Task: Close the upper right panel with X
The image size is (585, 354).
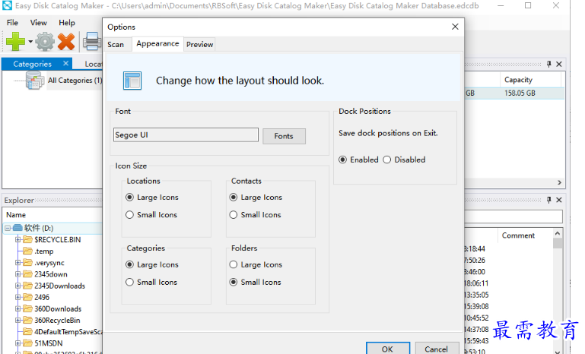Action: [559, 64]
